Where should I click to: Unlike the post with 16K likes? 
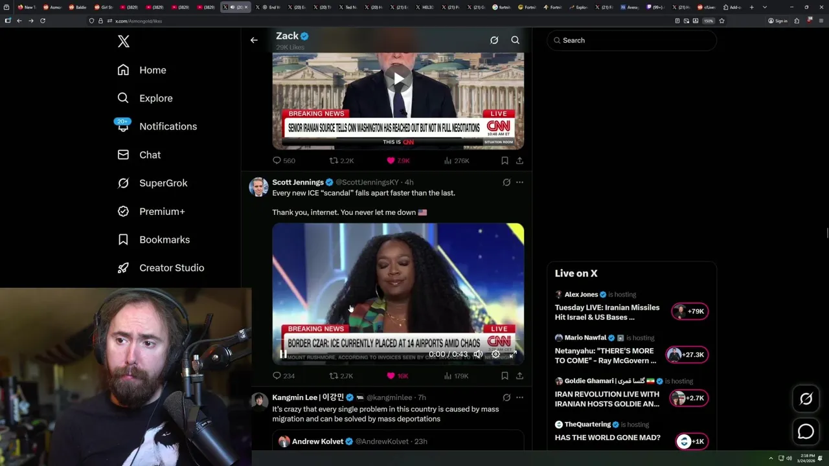coord(398,375)
